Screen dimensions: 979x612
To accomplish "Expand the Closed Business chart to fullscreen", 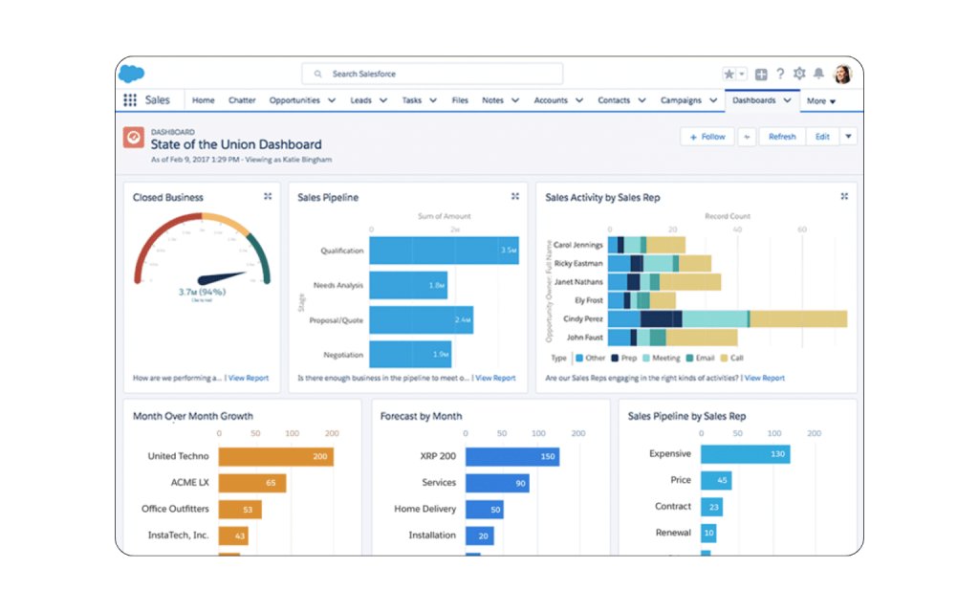I will click(x=269, y=196).
